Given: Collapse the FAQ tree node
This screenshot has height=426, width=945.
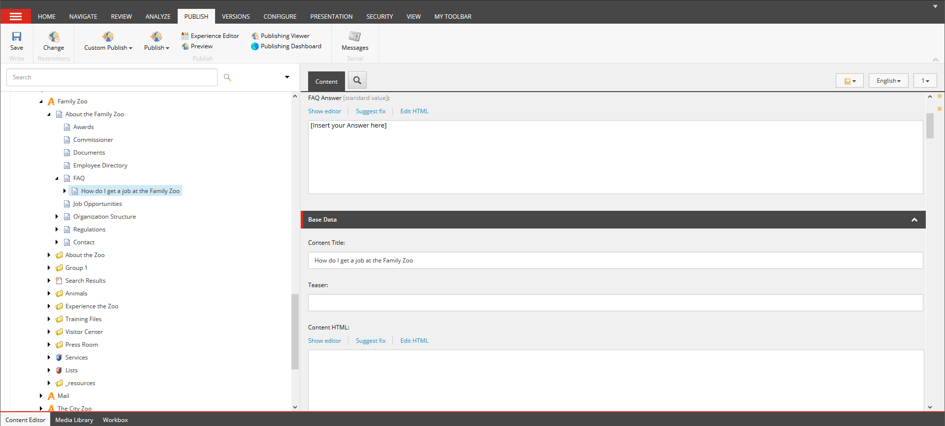Looking at the screenshot, I should pyautogui.click(x=57, y=178).
